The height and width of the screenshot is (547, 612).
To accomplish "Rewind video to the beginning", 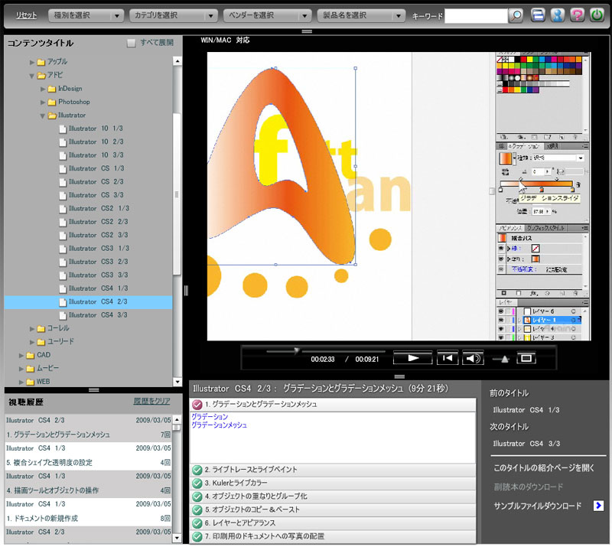I will point(447,358).
